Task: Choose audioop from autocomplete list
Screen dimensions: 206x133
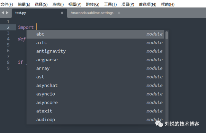Action: click(95, 120)
